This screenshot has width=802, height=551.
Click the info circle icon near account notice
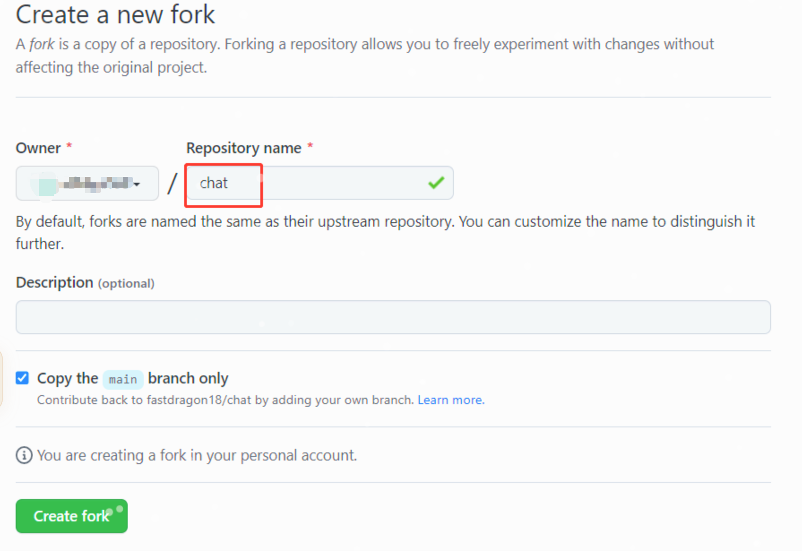(x=24, y=455)
